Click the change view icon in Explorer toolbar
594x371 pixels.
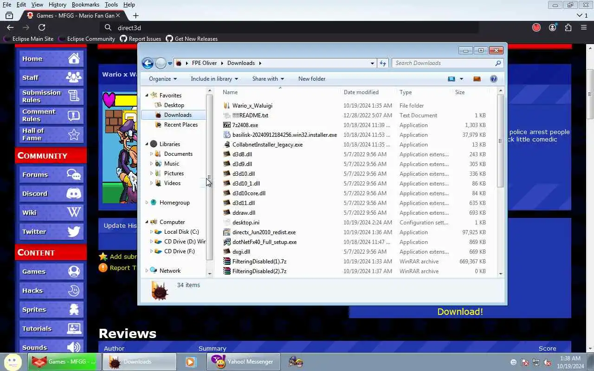tap(451, 79)
